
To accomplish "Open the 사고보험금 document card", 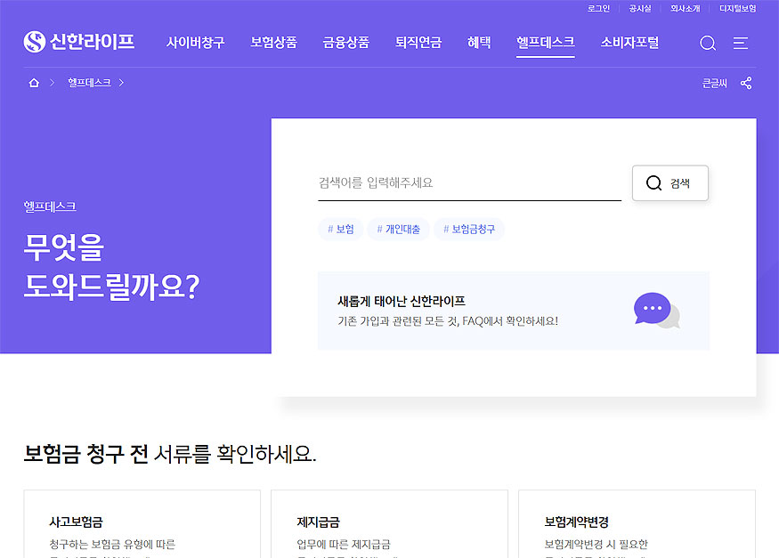I will click(x=142, y=524).
